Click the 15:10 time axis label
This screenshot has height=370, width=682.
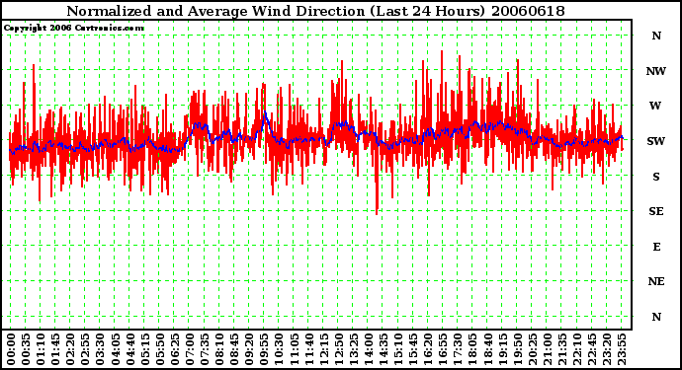pyautogui.click(x=398, y=349)
